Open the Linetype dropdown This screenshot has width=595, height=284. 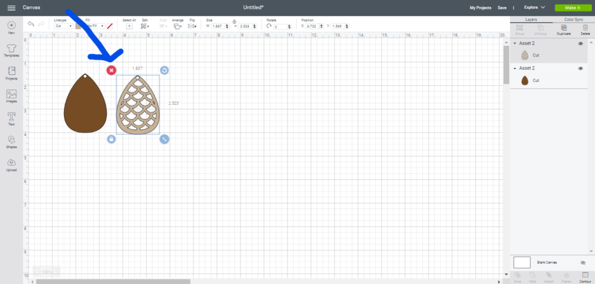click(x=64, y=26)
